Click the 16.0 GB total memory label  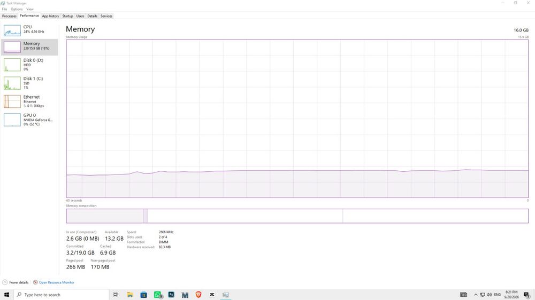point(521,30)
